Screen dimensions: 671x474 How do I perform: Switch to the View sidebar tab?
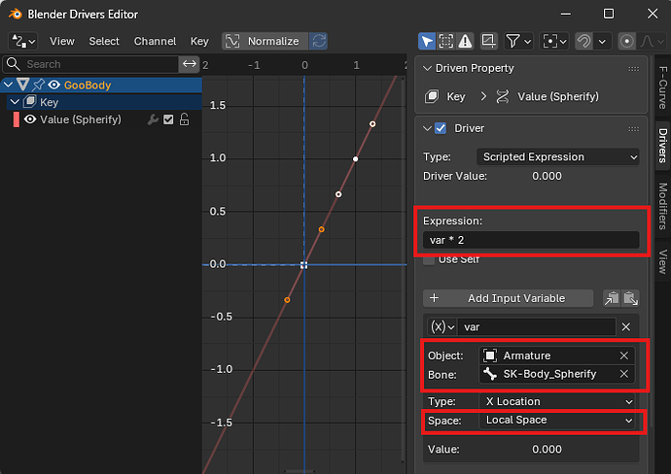click(662, 261)
